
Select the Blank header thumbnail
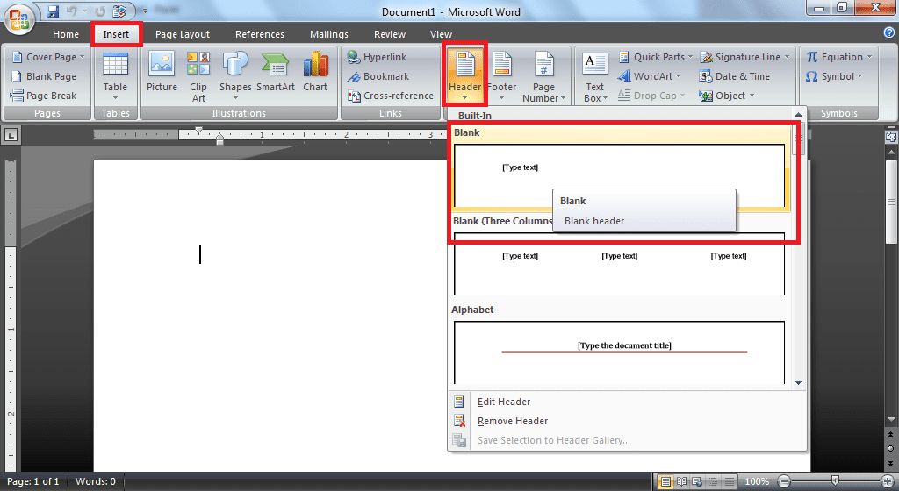(x=619, y=175)
